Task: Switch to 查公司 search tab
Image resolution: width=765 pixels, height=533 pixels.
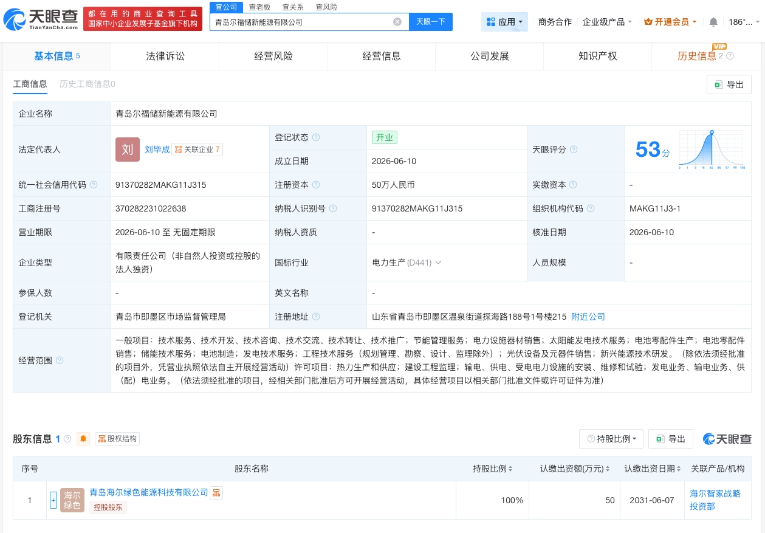Action: coord(226,7)
